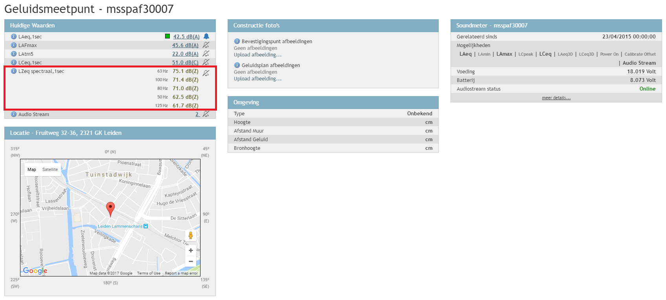Screen dimensions: 666x300
Task: Click the green LAeq status square
Action: (167, 36)
